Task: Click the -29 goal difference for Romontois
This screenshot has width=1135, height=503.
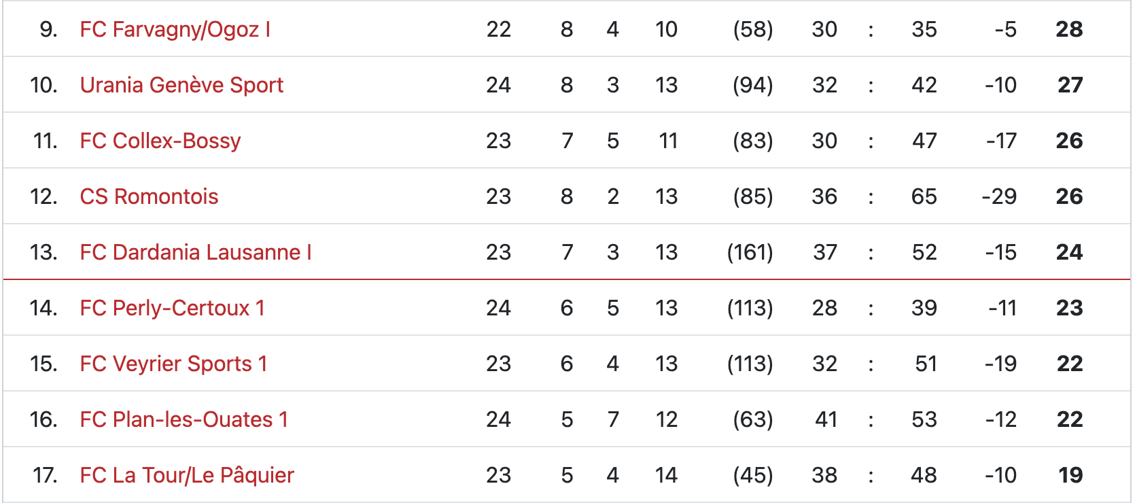Action: pyautogui.click(x=1000, y=196)
